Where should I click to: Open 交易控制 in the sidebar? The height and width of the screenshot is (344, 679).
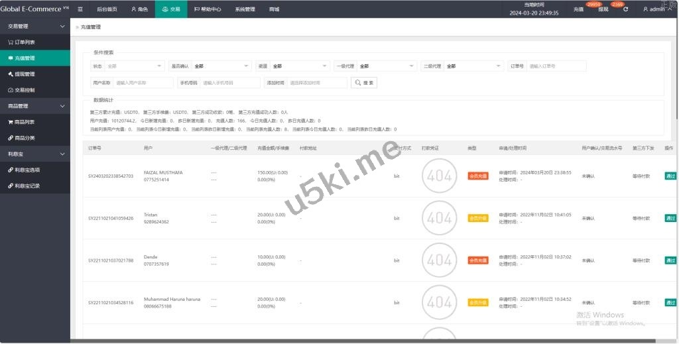pyautogui.click(x=25, y=89)
